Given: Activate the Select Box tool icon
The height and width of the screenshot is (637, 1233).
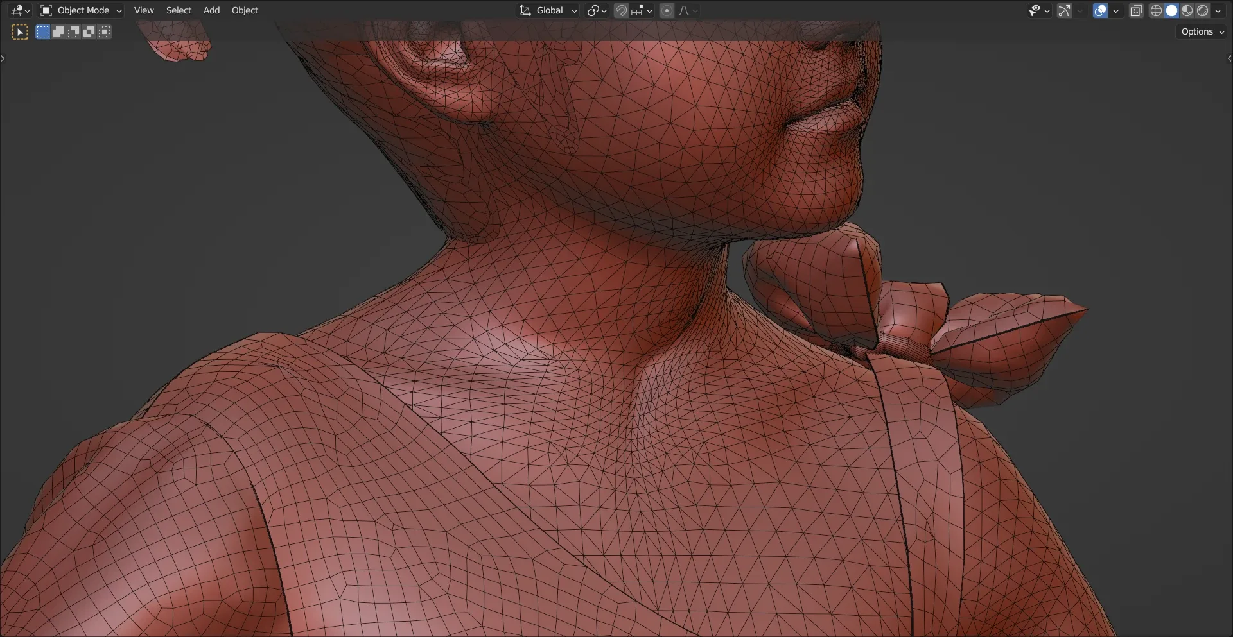Looking at the screenshot, I should 20,32.
